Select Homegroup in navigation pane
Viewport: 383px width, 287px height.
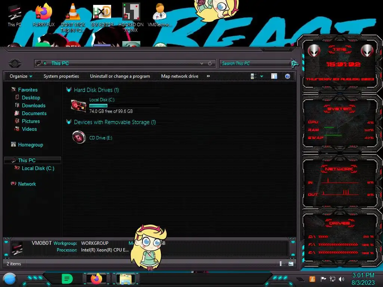point(31,145)
